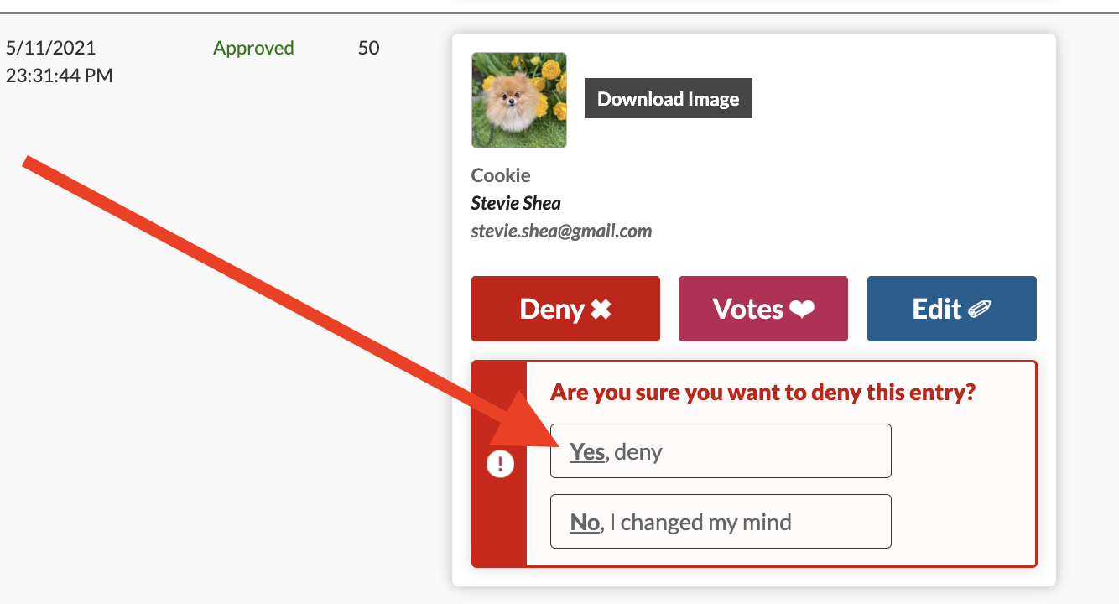Click the 5/11/2021 submission date

50,48
